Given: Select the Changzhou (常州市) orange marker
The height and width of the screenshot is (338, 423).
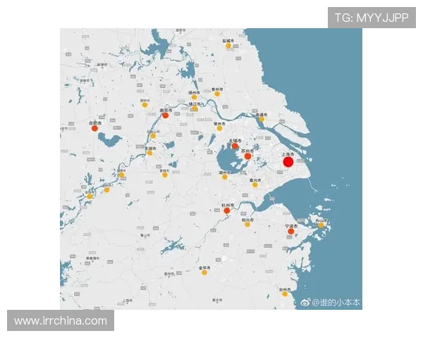Looking at the screenshot, I should [x=219, y=128].
